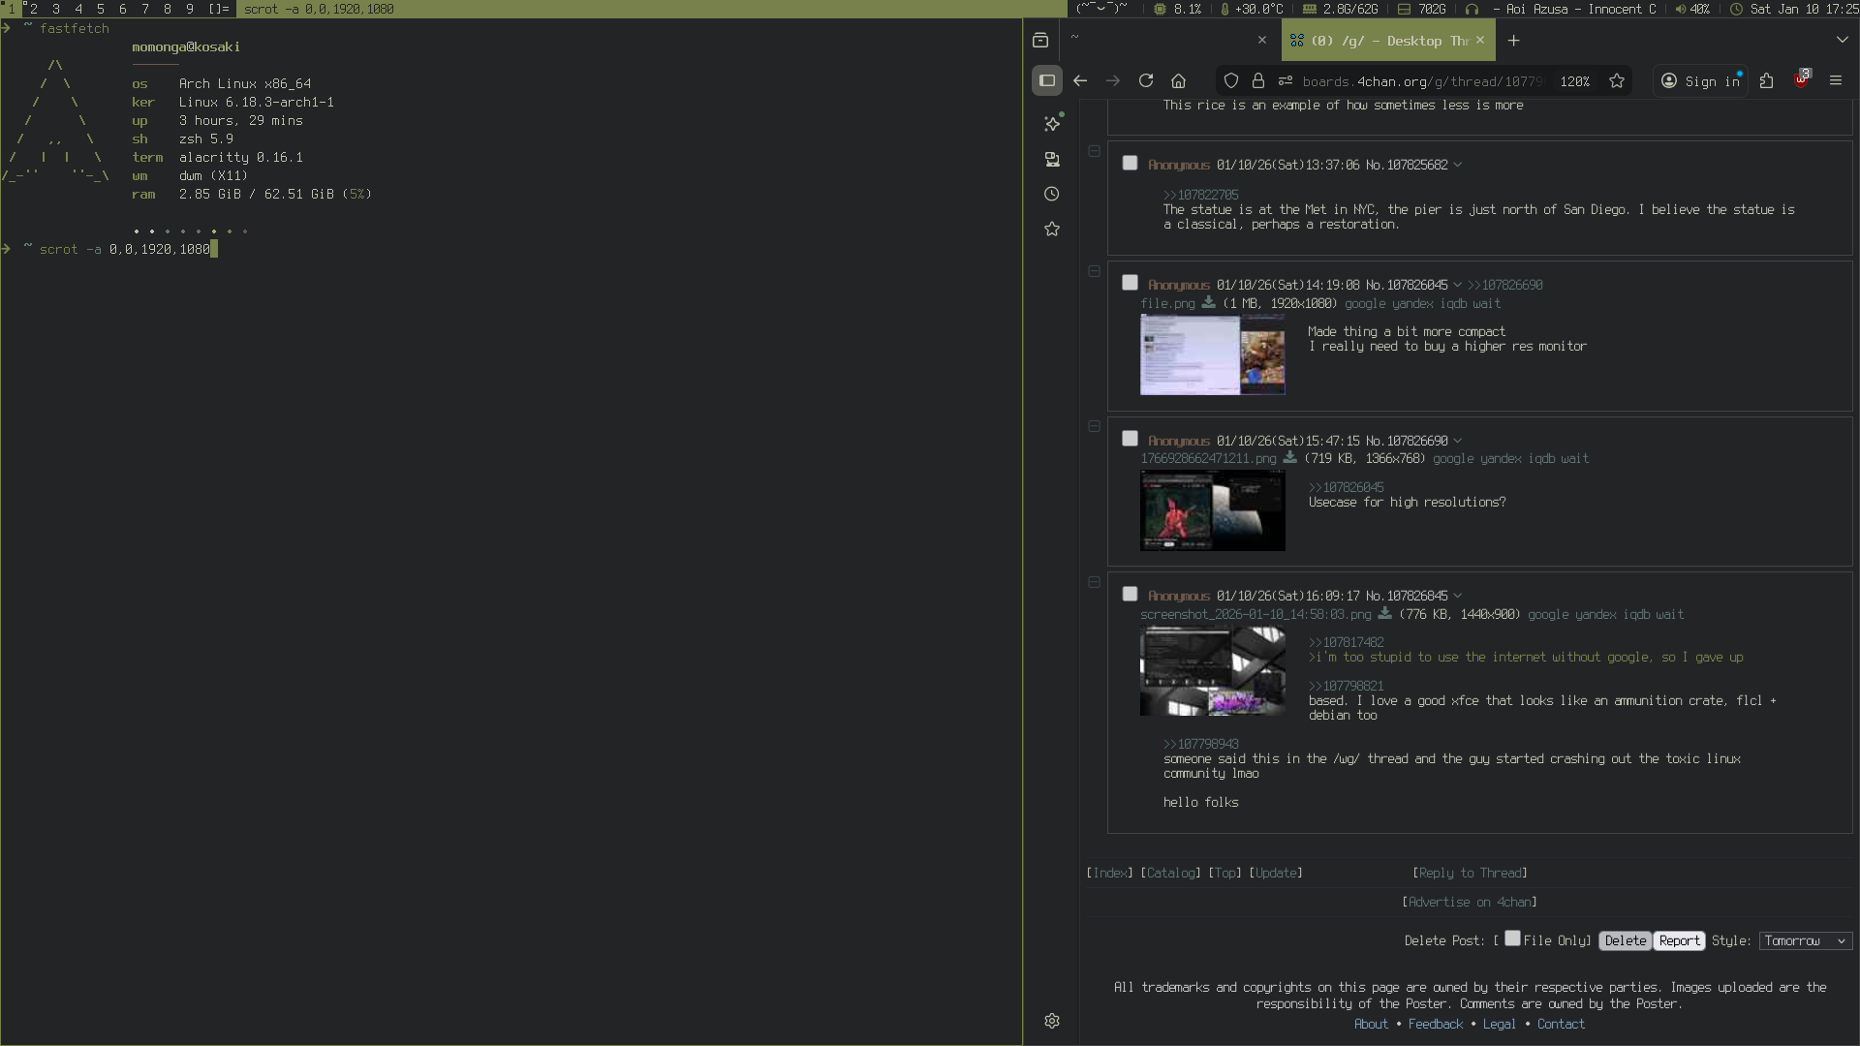The height and width of the screenshot is (1046, 1860).
Task: Download file.png via its download icon
Action: coord(1208,303)
